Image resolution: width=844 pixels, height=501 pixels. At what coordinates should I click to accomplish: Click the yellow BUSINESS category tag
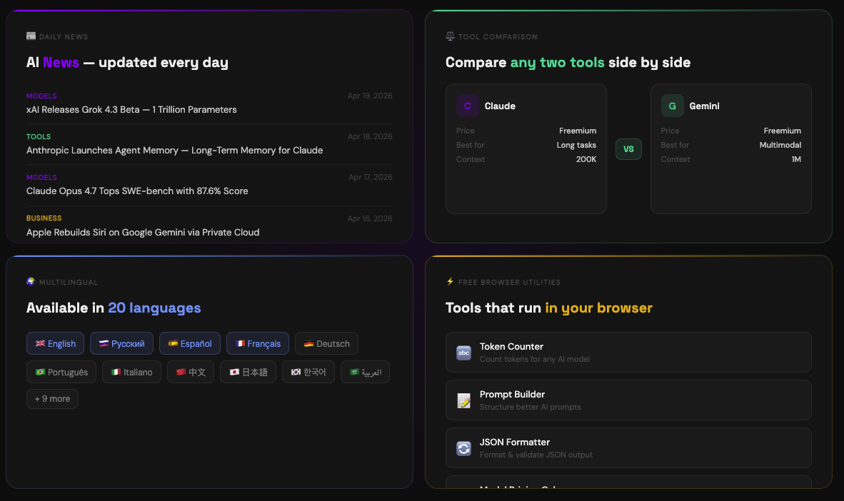click(44, 218)
